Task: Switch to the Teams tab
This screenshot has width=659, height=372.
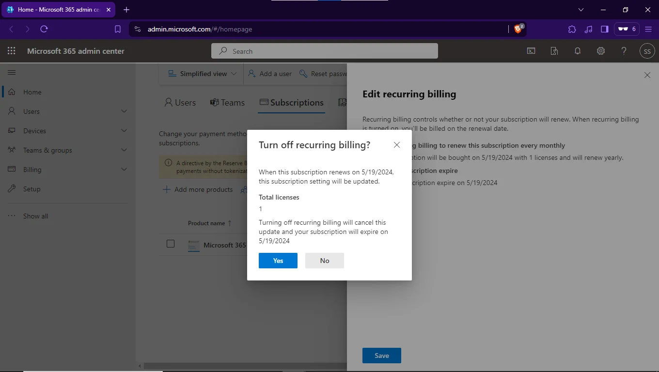Action: (x=227, y=103)
